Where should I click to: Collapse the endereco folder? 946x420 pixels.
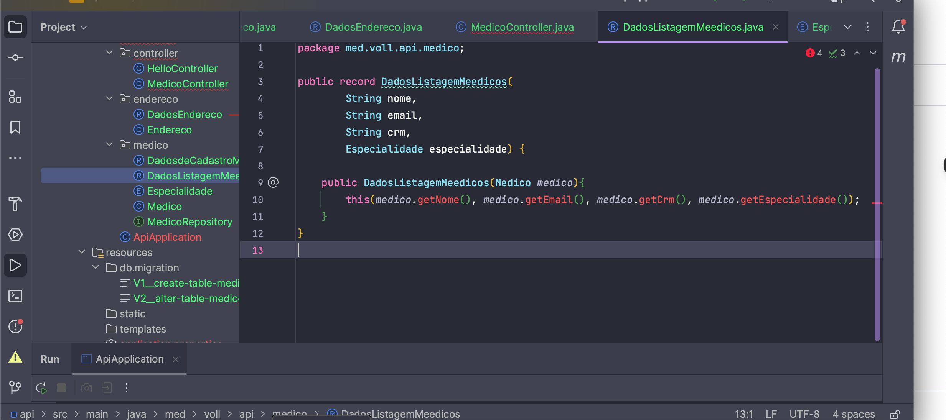coord(109,98)
